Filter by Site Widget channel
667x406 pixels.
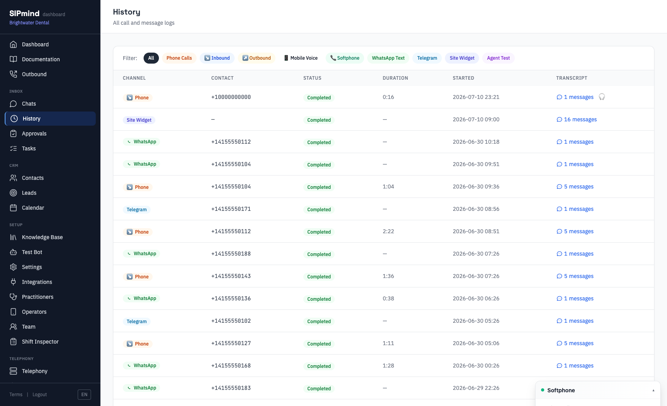pos(462,58)
